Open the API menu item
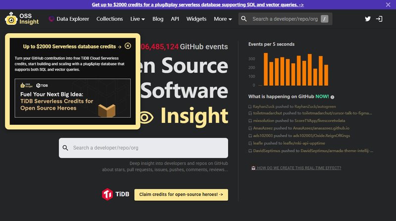 (x=175, y=19)
